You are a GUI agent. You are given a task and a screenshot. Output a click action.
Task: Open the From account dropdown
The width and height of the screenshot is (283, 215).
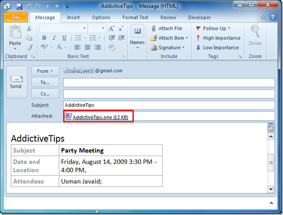[45, 71]
